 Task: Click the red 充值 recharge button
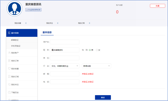(157, 6)
